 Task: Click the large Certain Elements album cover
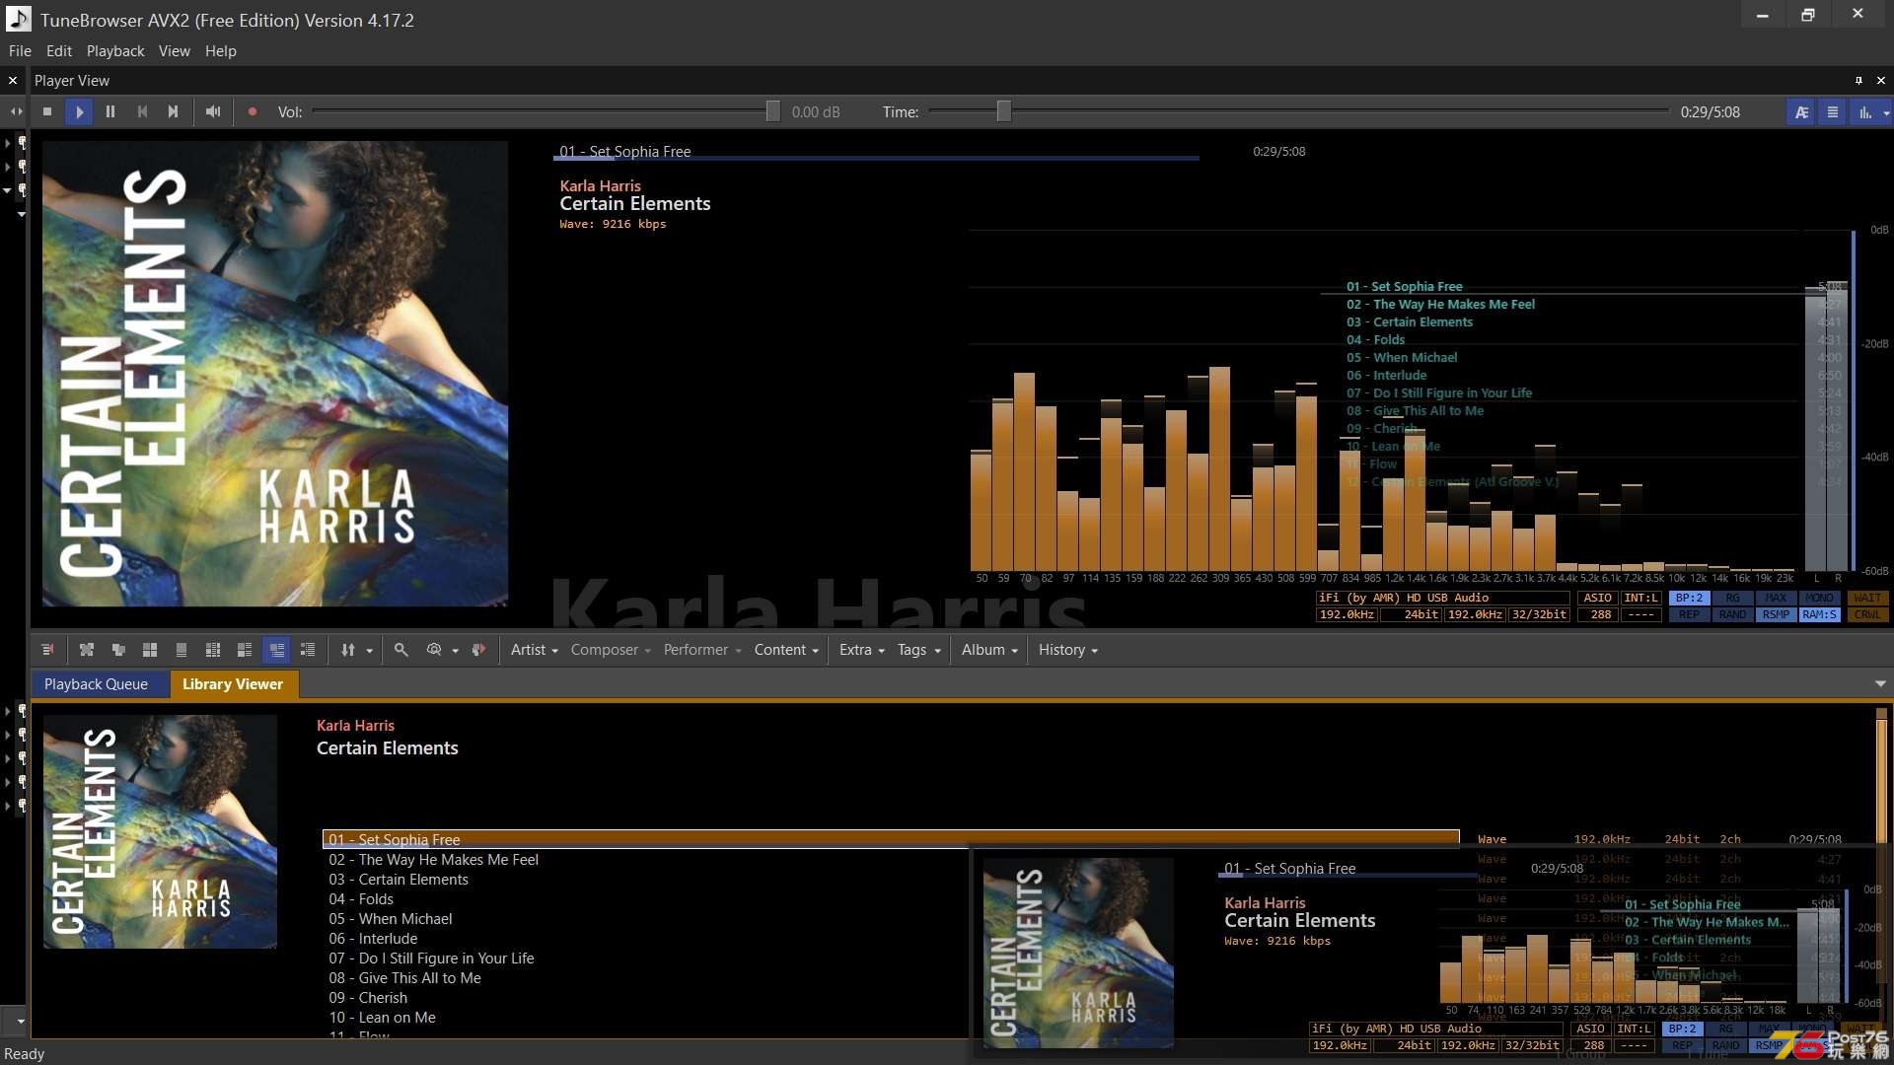[x=275, y=374]
